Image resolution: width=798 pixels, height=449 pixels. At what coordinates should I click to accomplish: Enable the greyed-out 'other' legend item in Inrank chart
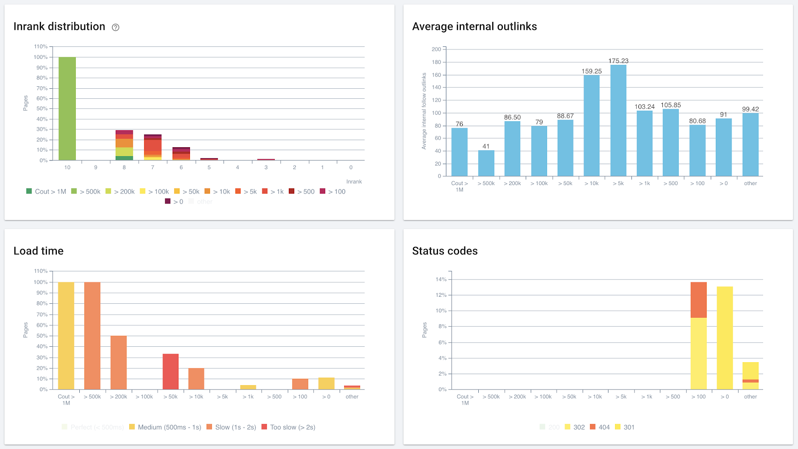tap(200, 202)
